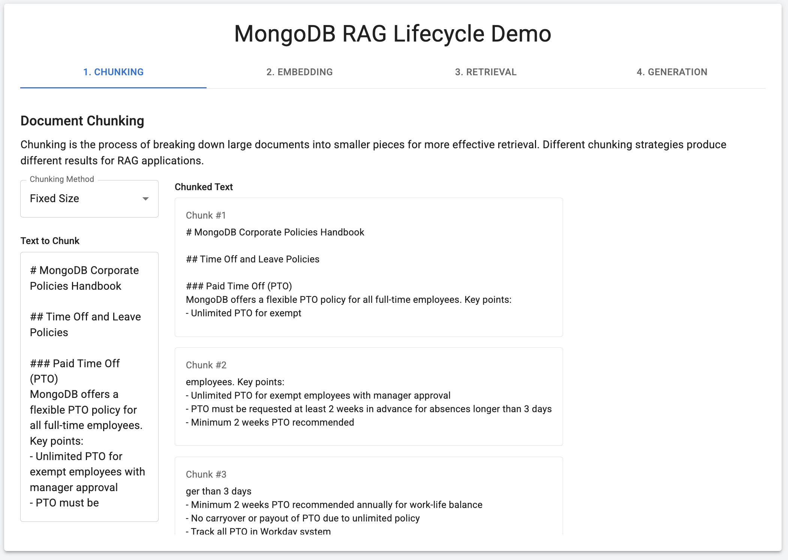Click the MongoDB RAG Lifecycle Demo title

point(393,34)
